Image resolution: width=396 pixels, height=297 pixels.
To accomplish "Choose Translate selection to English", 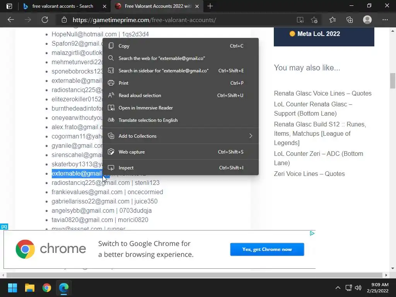I will 181,120.
